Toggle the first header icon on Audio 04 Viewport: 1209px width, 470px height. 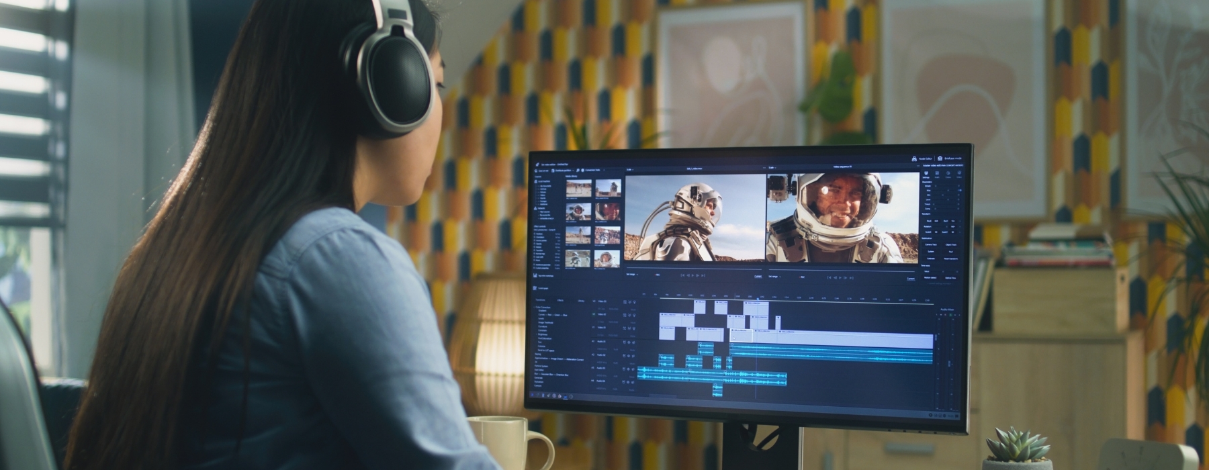pyautogui.click(x=623, y=382)
